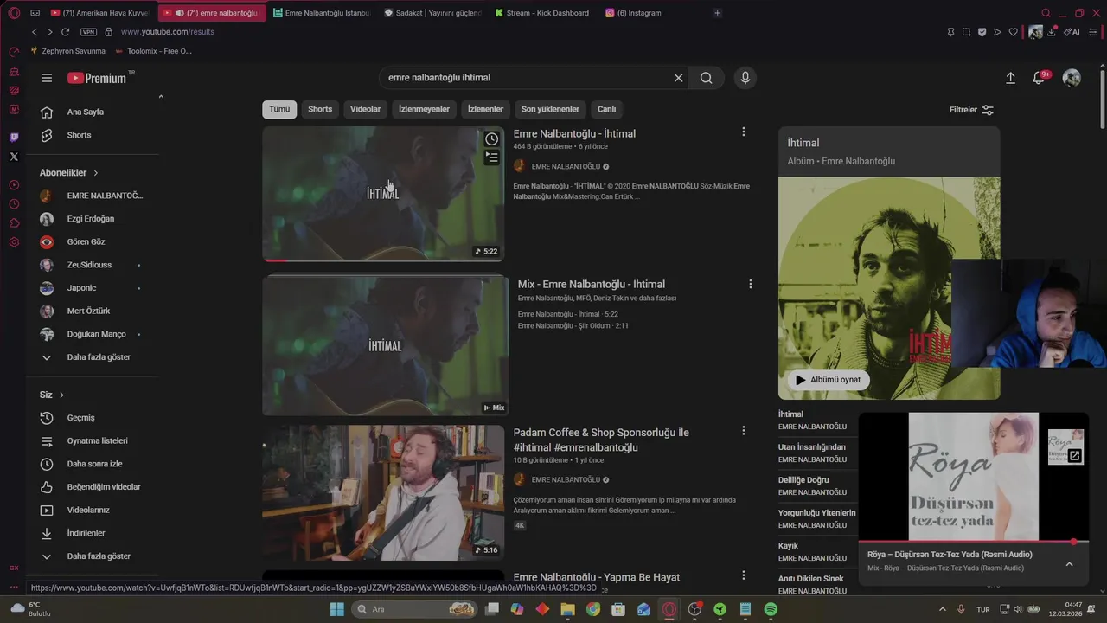Start voice search with the microphone

[x=745, y=78]
